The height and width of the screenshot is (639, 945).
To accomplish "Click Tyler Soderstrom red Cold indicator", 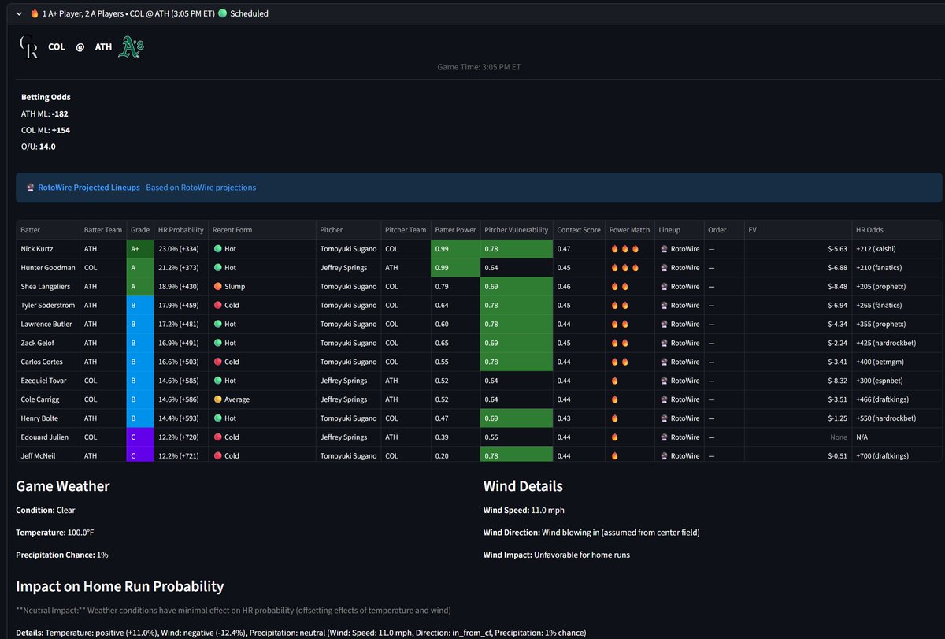I will click(x=217, y=305).
